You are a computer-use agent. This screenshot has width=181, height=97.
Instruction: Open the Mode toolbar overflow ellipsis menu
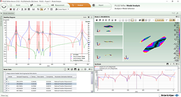pos(178,20)
